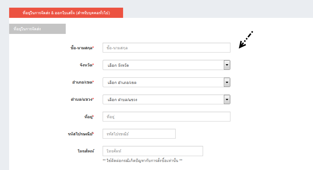Click the ตำบล/แขวง field label

[x=82, y=99]
